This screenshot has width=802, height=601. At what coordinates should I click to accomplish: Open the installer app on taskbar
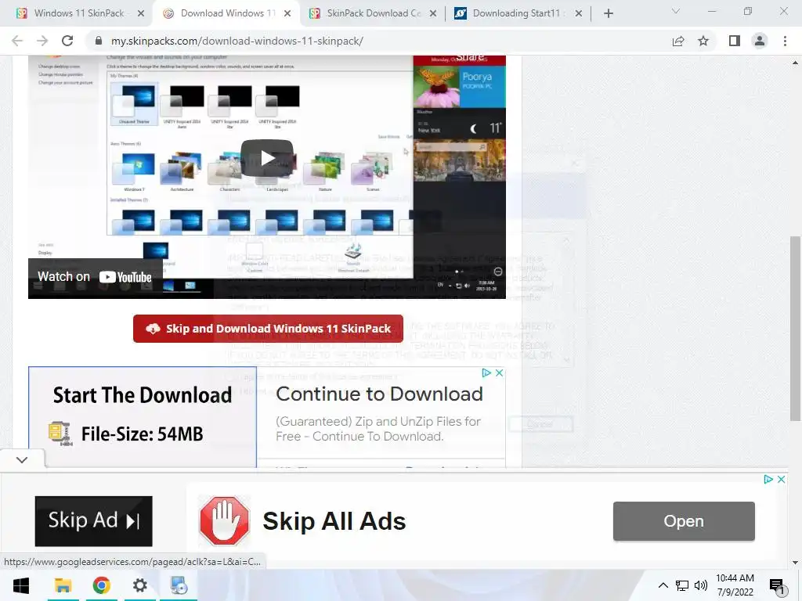click(x=179, y=585)
